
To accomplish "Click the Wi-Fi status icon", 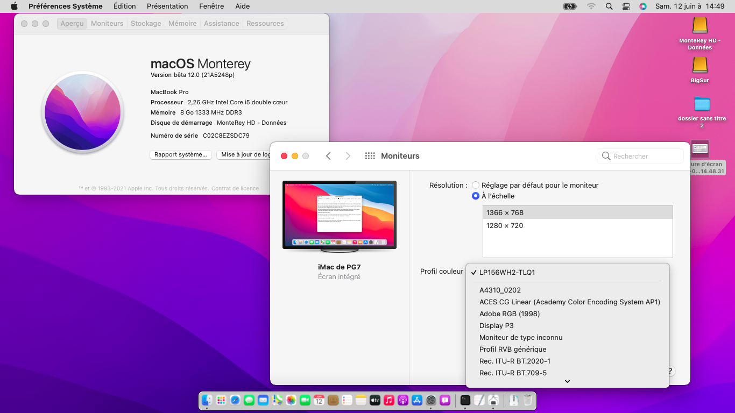I will [x=591, y=6].
